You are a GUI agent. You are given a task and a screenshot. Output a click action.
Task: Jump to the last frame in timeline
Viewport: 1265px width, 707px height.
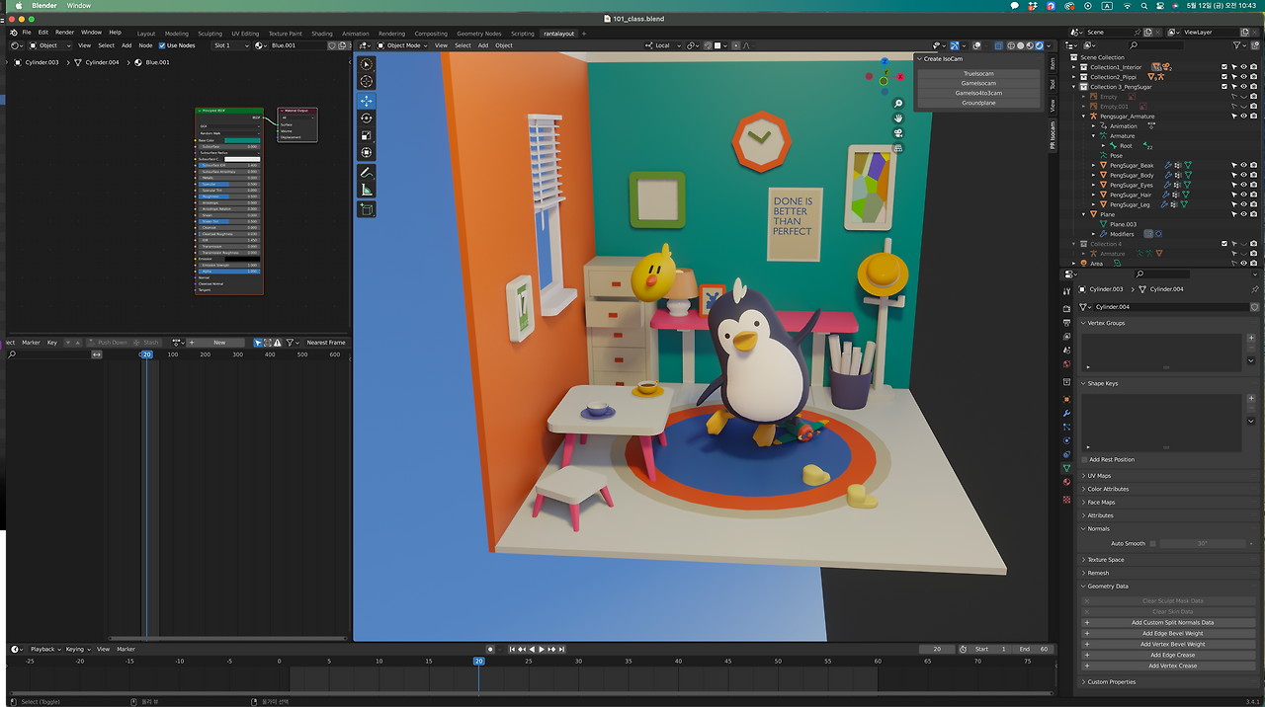[561, 649]
